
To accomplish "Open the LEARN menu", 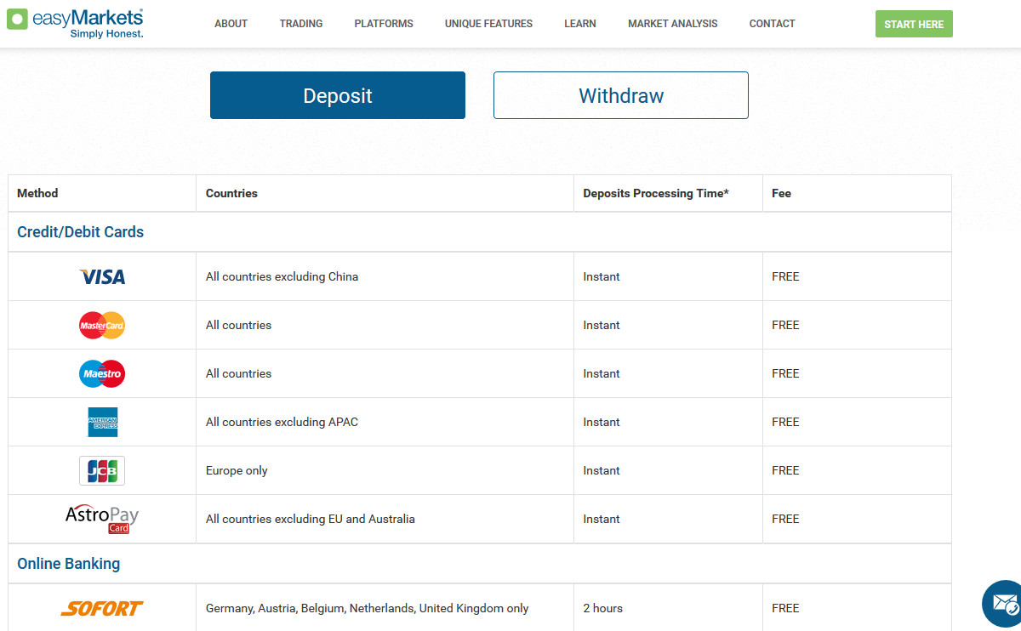I will (x=580, y=24).
